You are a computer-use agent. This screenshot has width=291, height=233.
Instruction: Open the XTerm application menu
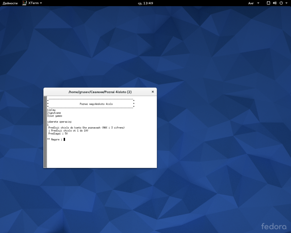point(32,3)
